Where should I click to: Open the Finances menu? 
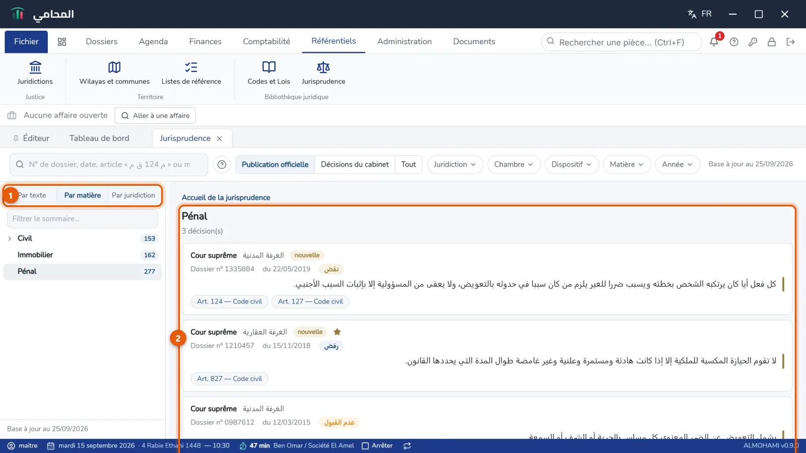pyautogui.click(x=205, y=42)
